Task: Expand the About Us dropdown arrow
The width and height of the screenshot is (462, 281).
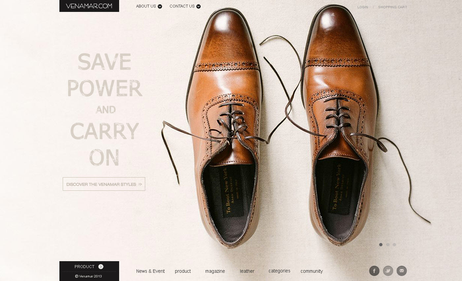Action: tap(160, 6)
